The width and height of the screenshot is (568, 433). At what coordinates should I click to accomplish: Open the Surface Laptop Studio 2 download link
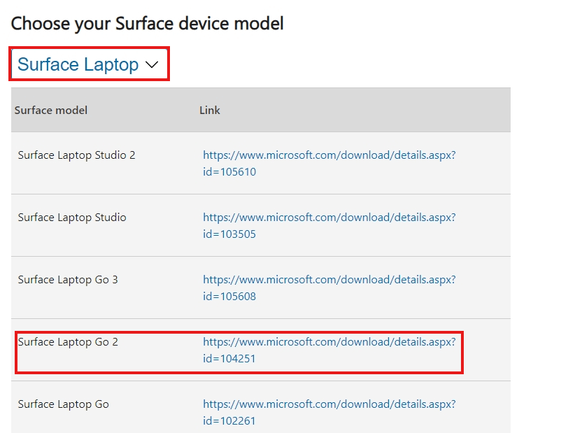(x=329, y=163)
